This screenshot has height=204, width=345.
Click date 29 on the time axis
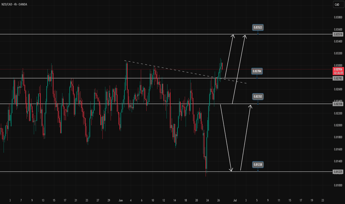[109, 200]
